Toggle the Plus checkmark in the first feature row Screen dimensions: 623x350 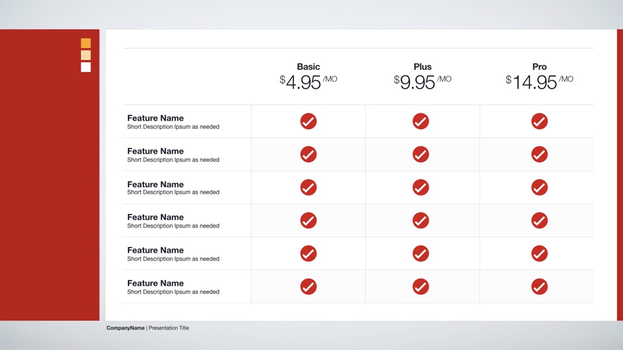point(421,121)
